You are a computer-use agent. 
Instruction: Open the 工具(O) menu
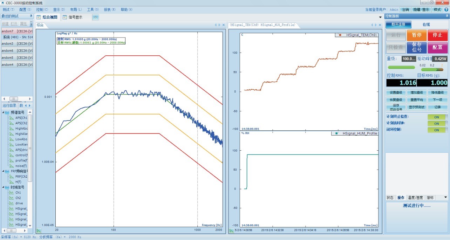coord(93,9)
